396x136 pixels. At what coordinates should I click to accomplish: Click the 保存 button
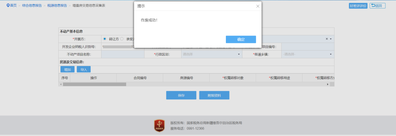tap(181, 95)
